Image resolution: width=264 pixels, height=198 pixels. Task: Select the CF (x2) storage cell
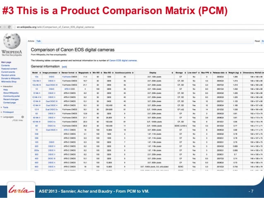point(181,110)
